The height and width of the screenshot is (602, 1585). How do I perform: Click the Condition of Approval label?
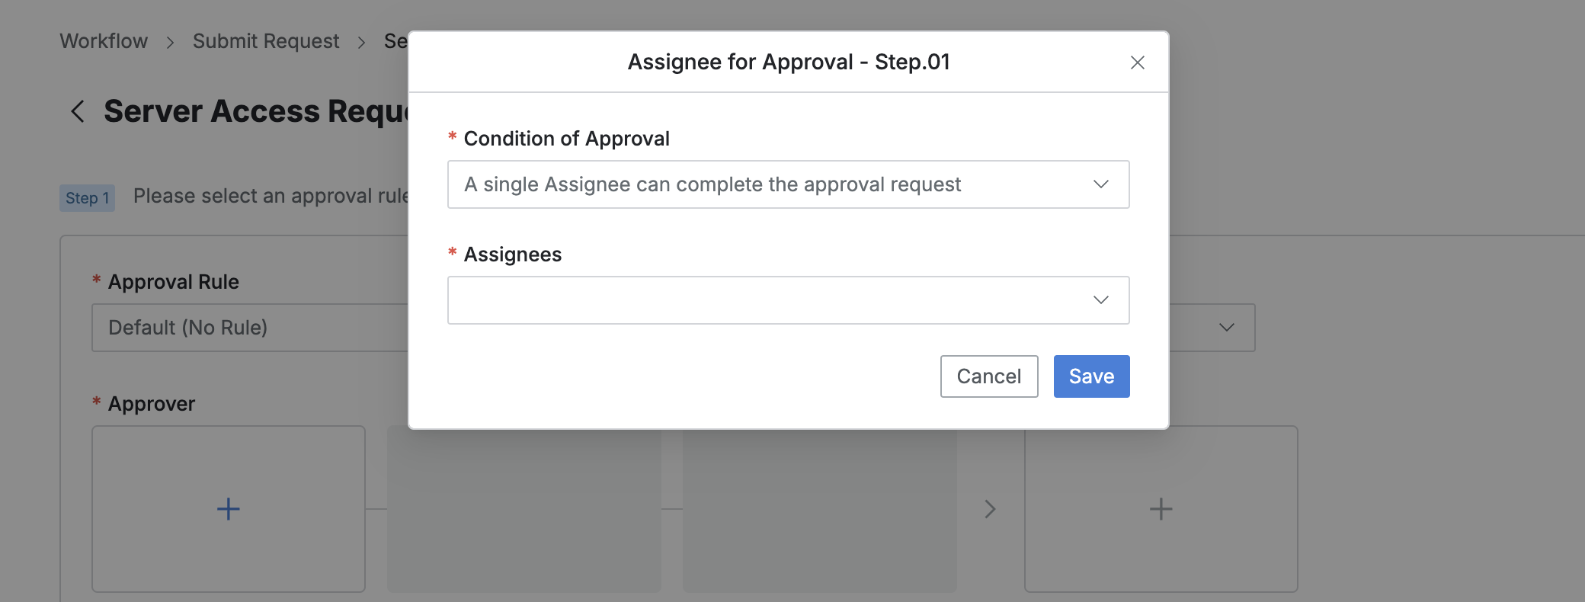click(x=566, y=139)
